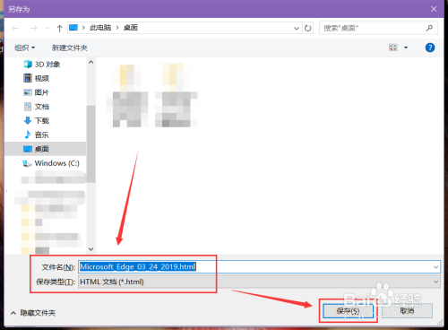Go back with the left arrow button

tap(15, 28)
